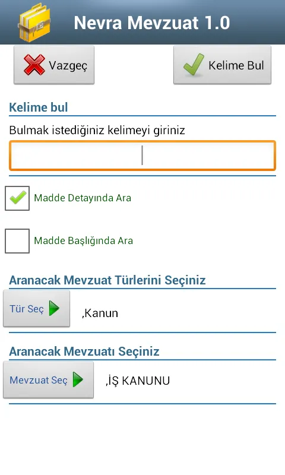Click the red X cancel icon
The width and height of the screenshot is (285, 475).
tap(34, 65)
